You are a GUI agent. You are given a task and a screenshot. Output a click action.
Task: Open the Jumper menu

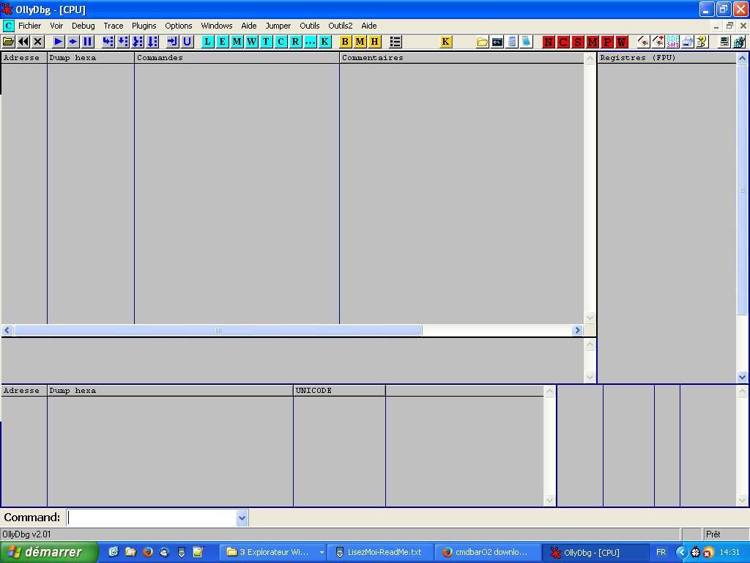278,26
